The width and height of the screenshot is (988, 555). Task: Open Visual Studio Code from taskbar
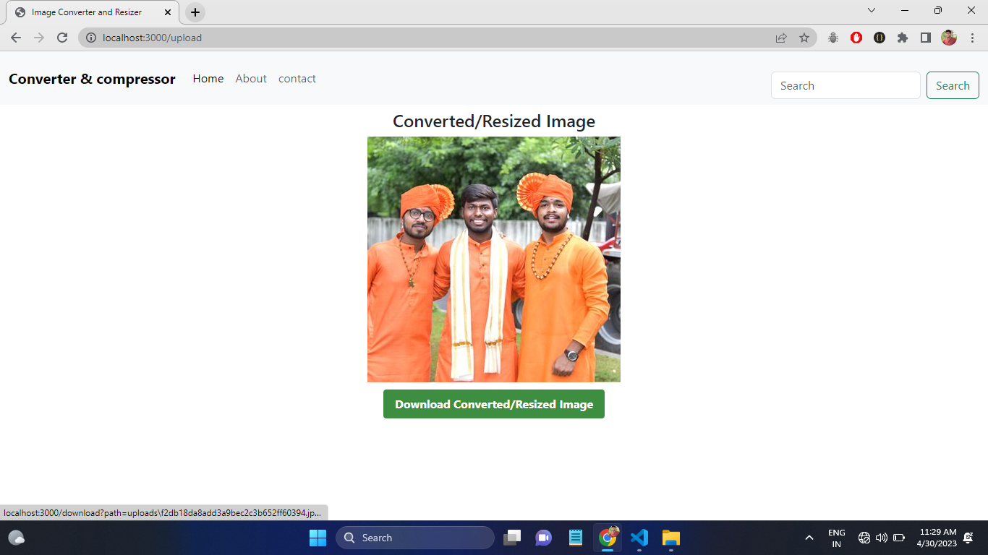(639, 538)
